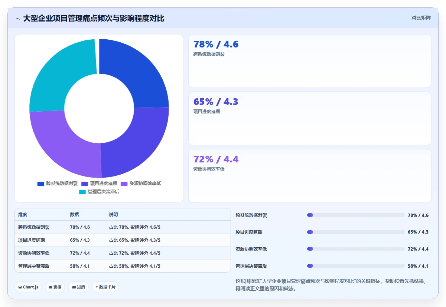The height and width of the screenshot is (307, 446).
Task: Toggle 项目进度延期 legend color box
Action: point(85,184)
